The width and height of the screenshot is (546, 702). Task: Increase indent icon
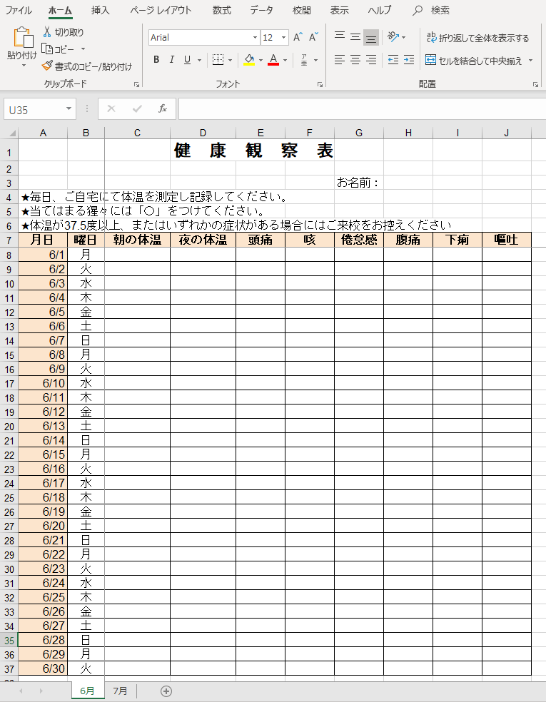408,59
